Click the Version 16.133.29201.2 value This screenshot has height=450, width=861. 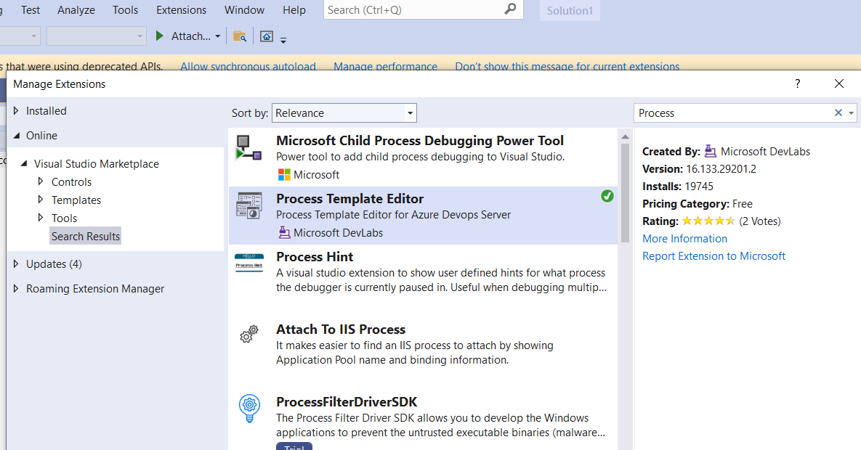pyautogui.click(x=721, y=169)
